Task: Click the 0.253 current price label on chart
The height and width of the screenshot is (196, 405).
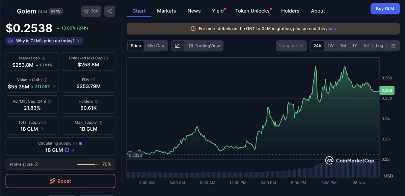Action: (386, 90)
